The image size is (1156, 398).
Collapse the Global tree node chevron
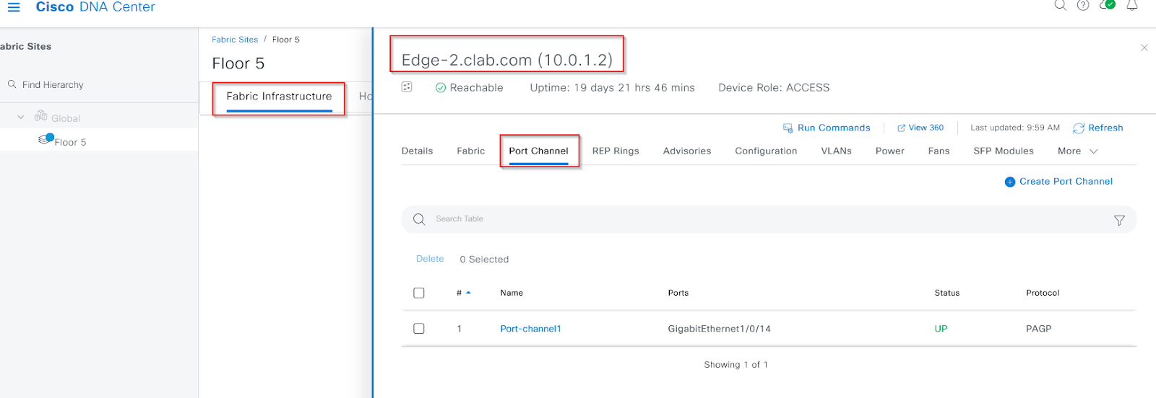(21, 117)
